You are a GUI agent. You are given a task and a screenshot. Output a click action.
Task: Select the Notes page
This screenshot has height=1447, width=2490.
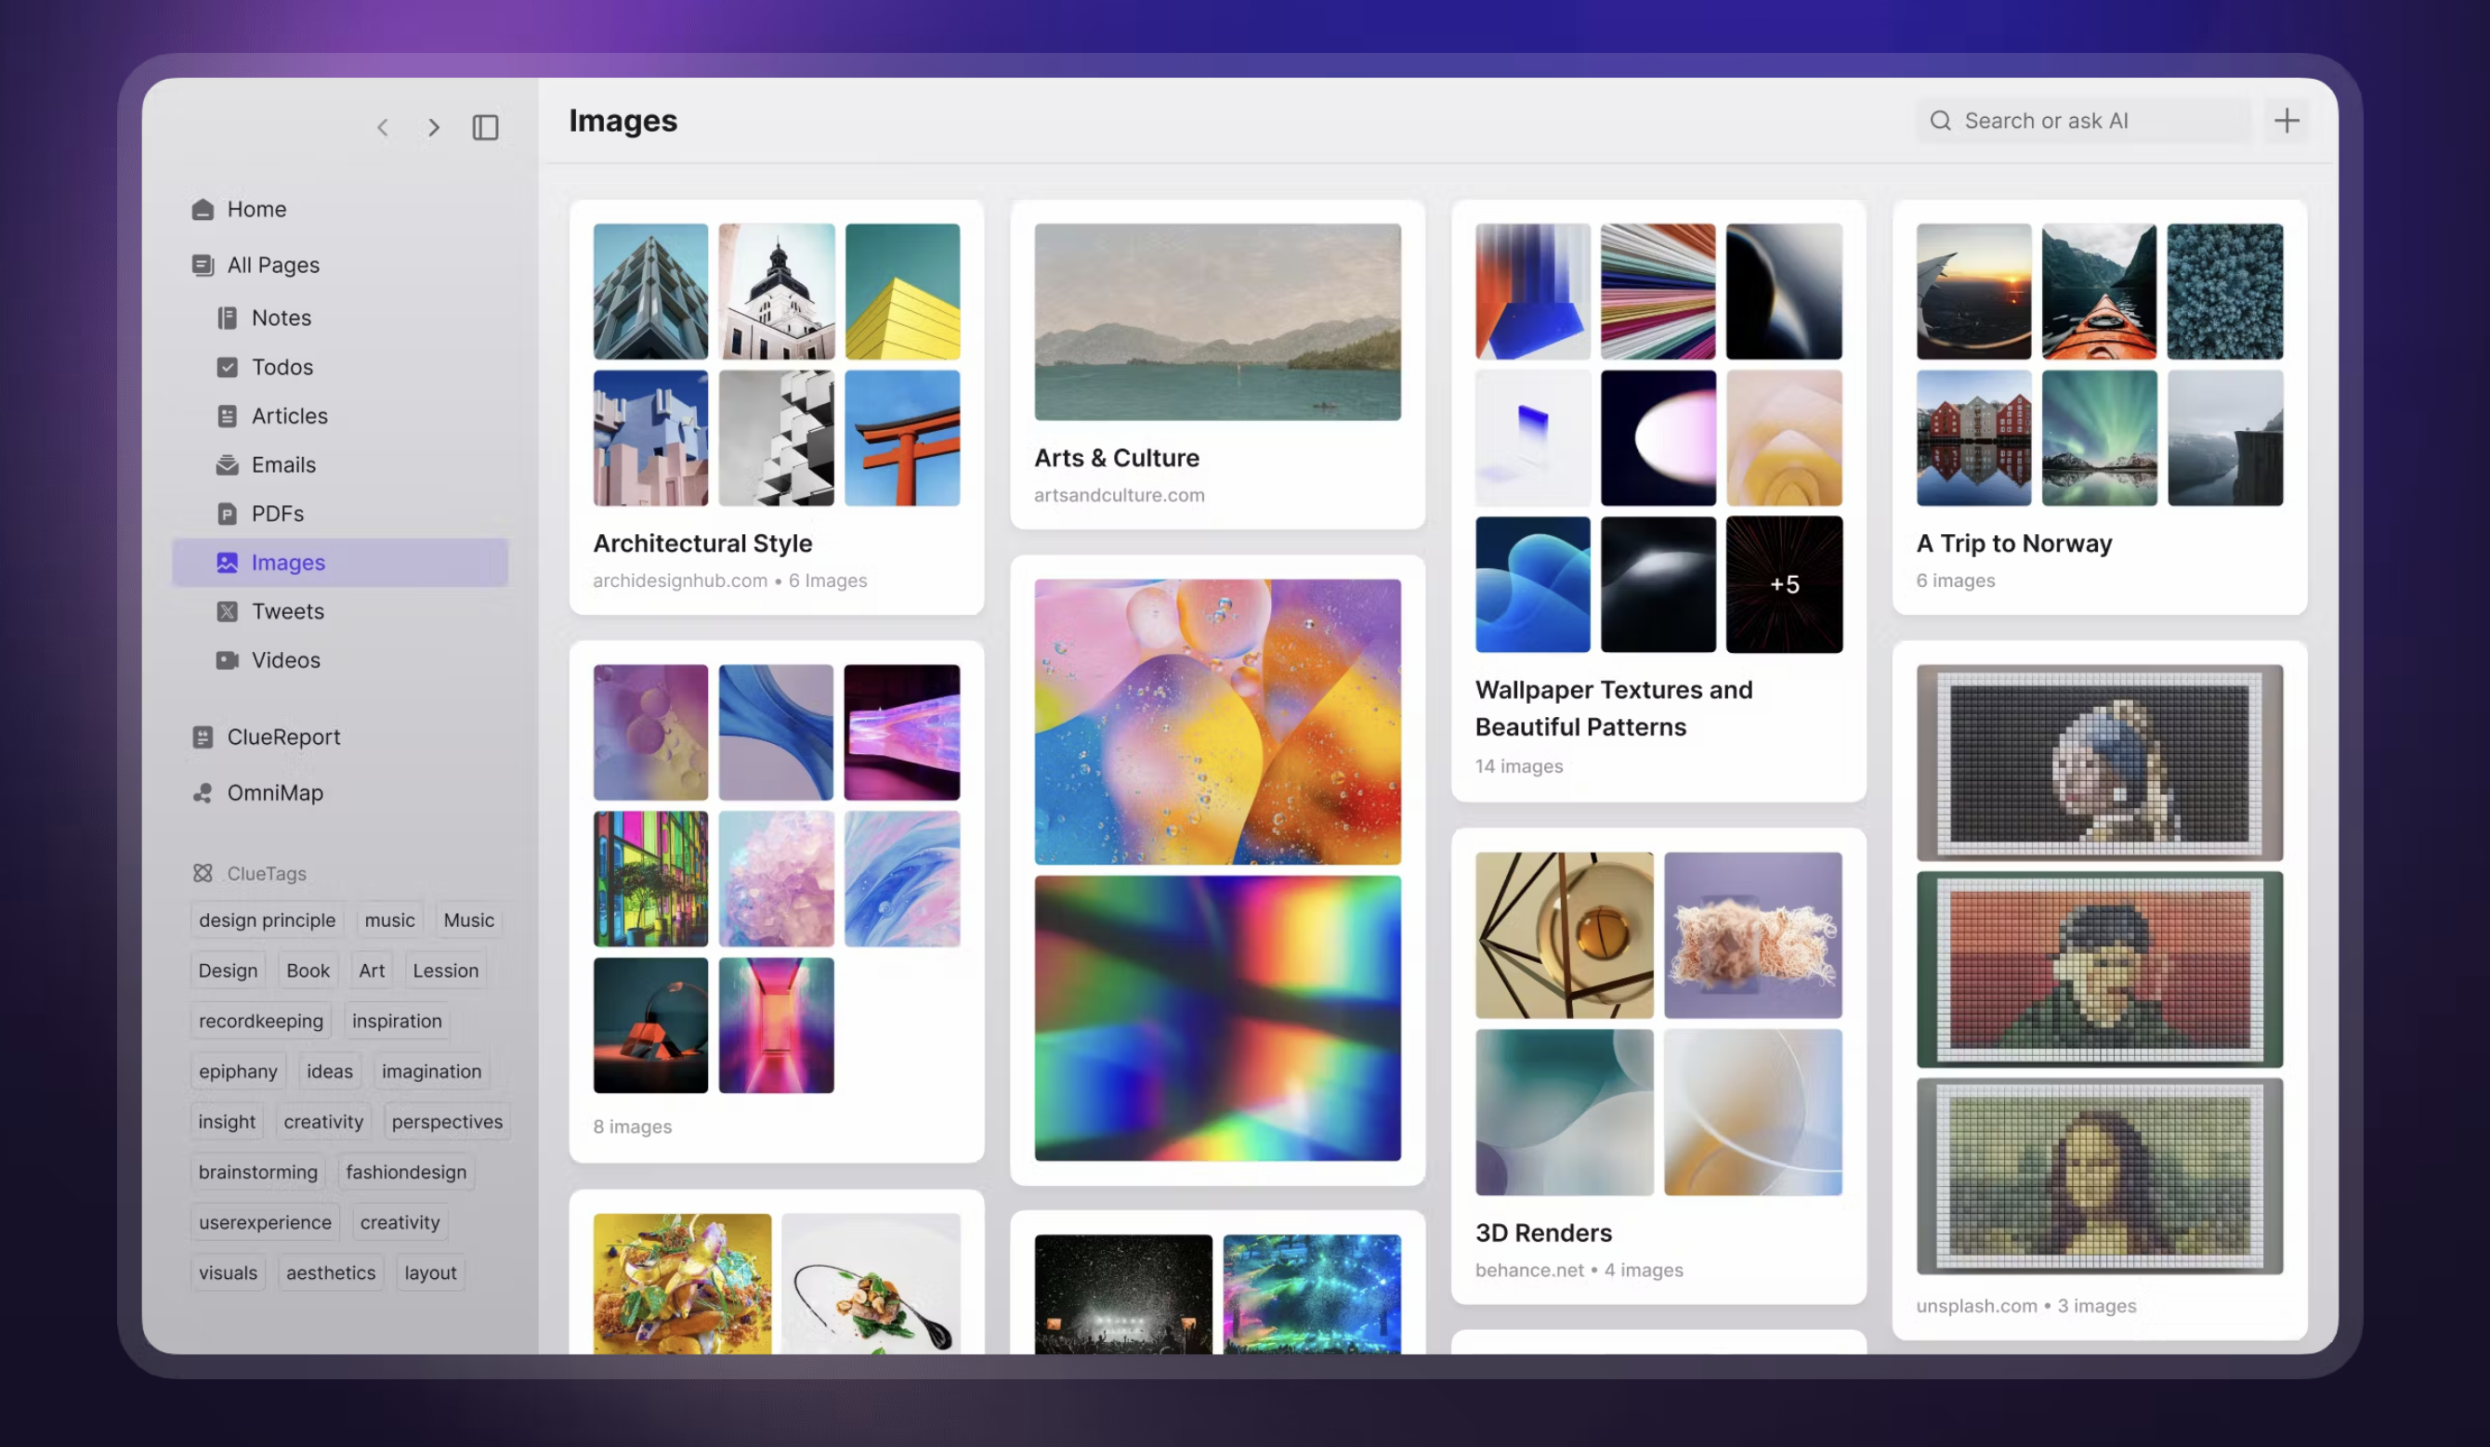(x=281, y=318)
